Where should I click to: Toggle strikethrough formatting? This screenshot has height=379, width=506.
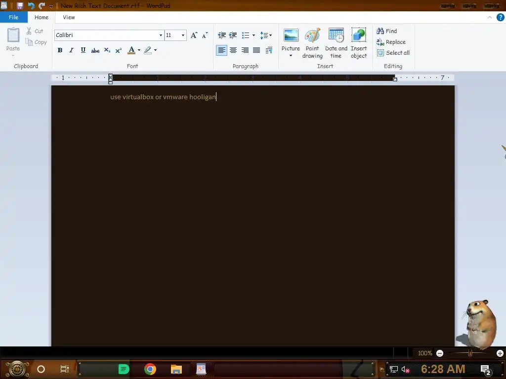coord(95,50)
